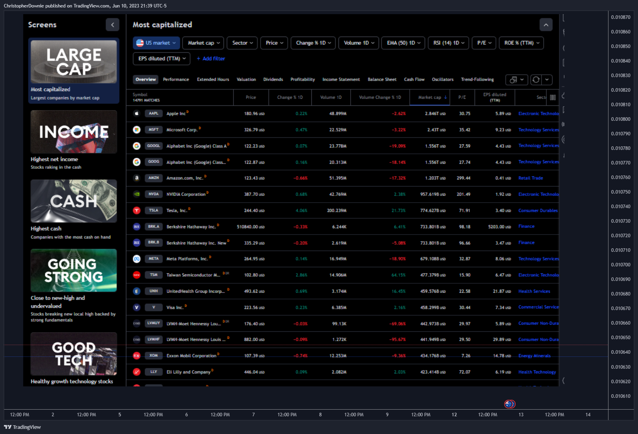Click the UnitedHealth logo icon

137,291
